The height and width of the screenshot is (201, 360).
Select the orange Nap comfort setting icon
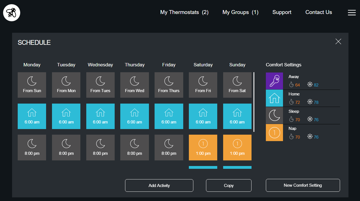(274, 133)
